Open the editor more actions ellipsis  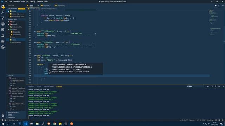point(223,6)
